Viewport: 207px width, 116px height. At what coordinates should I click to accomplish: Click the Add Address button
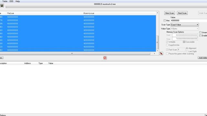(202, 58)
